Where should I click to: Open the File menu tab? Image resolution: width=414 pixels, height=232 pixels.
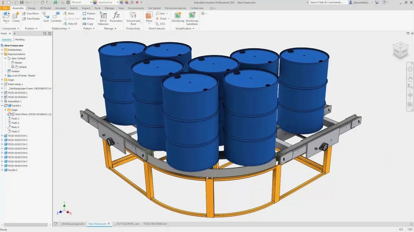(5, 8)
